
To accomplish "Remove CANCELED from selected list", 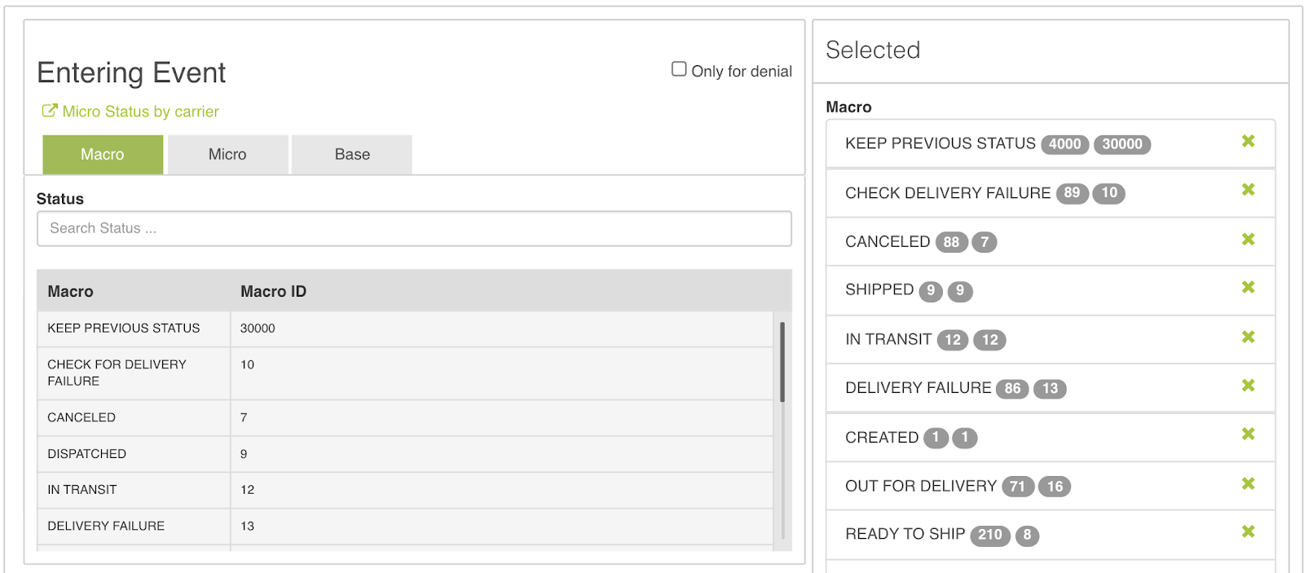I will click(1248, 240).
